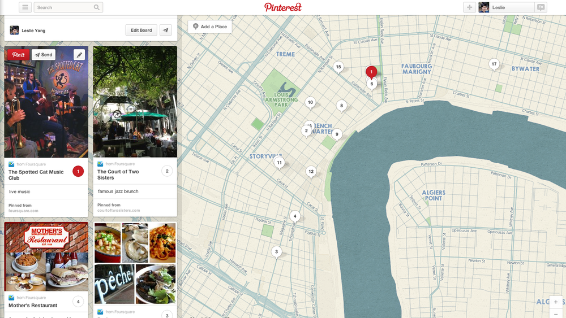The height and width of the screenshot is (318, 566).
Task: Click Treme neighborhood label
Action: pyautogui.click(x=285, y=54)
